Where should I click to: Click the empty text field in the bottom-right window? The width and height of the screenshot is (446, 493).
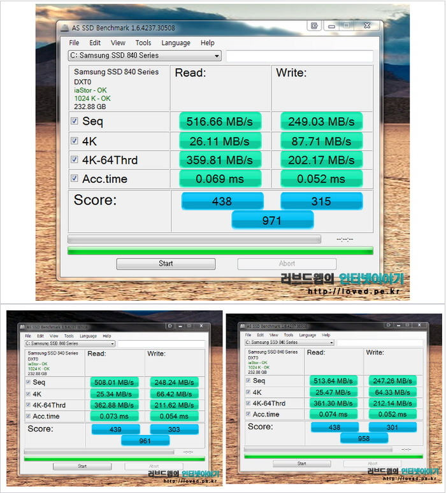(380, 343)
